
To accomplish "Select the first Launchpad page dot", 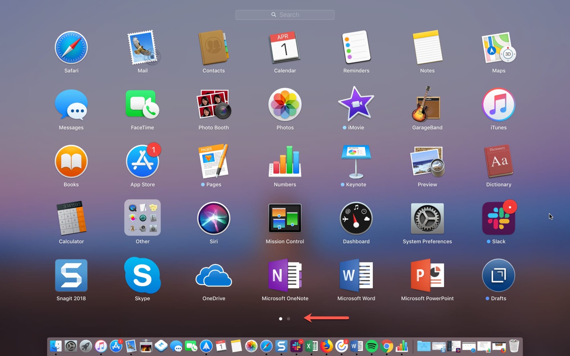I will [281, 319].
